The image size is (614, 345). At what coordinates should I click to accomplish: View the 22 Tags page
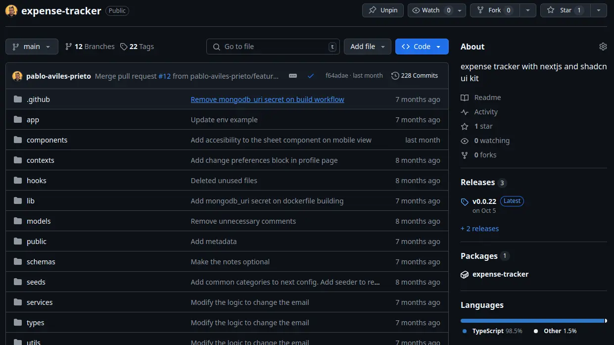pos(137,47)
